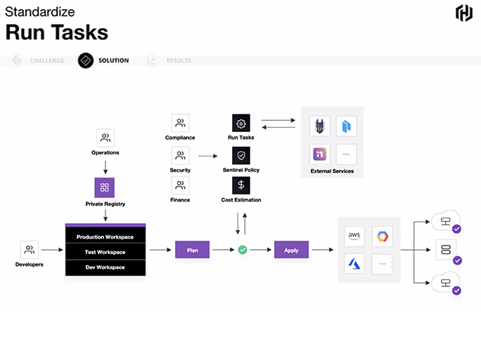Click the Cost Estimation dollar icon
Viewport: 481px width, 360px height.
coord(241,185)
